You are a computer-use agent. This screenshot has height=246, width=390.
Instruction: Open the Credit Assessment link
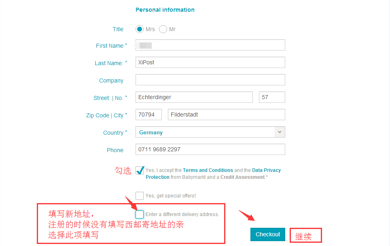(x=242, y=177)
